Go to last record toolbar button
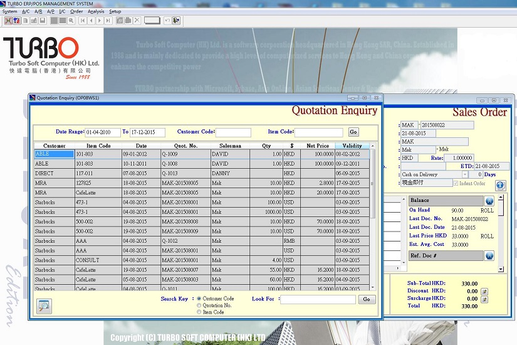Screen dimensions: 517x345 108,21
